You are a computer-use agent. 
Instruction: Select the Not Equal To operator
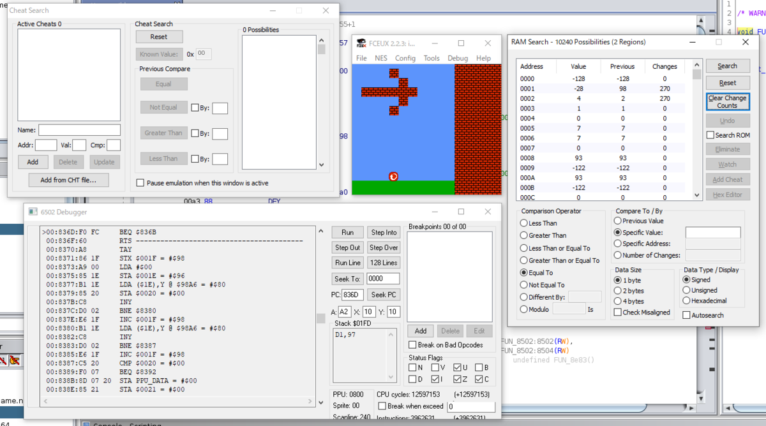(524, 285)
